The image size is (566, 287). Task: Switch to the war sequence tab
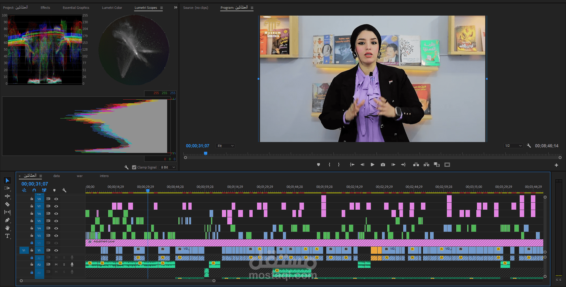coord(80,176)
